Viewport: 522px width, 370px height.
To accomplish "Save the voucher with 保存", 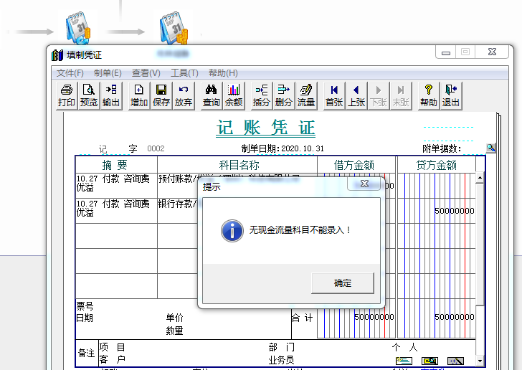I will [161, 95].
